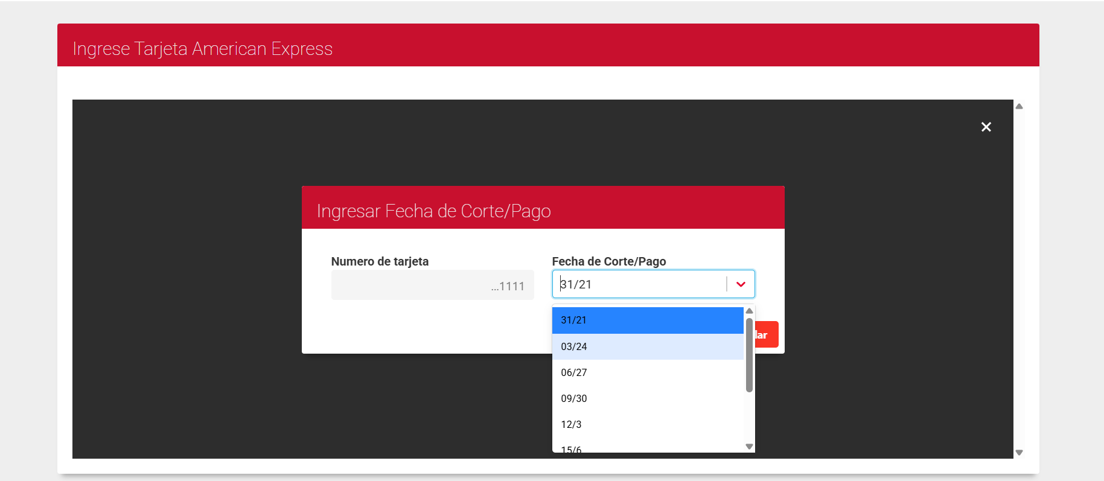1104x481 pixels.
Task: Pick 06/27 from the dropdown list
Action: [x=647, y=372]
